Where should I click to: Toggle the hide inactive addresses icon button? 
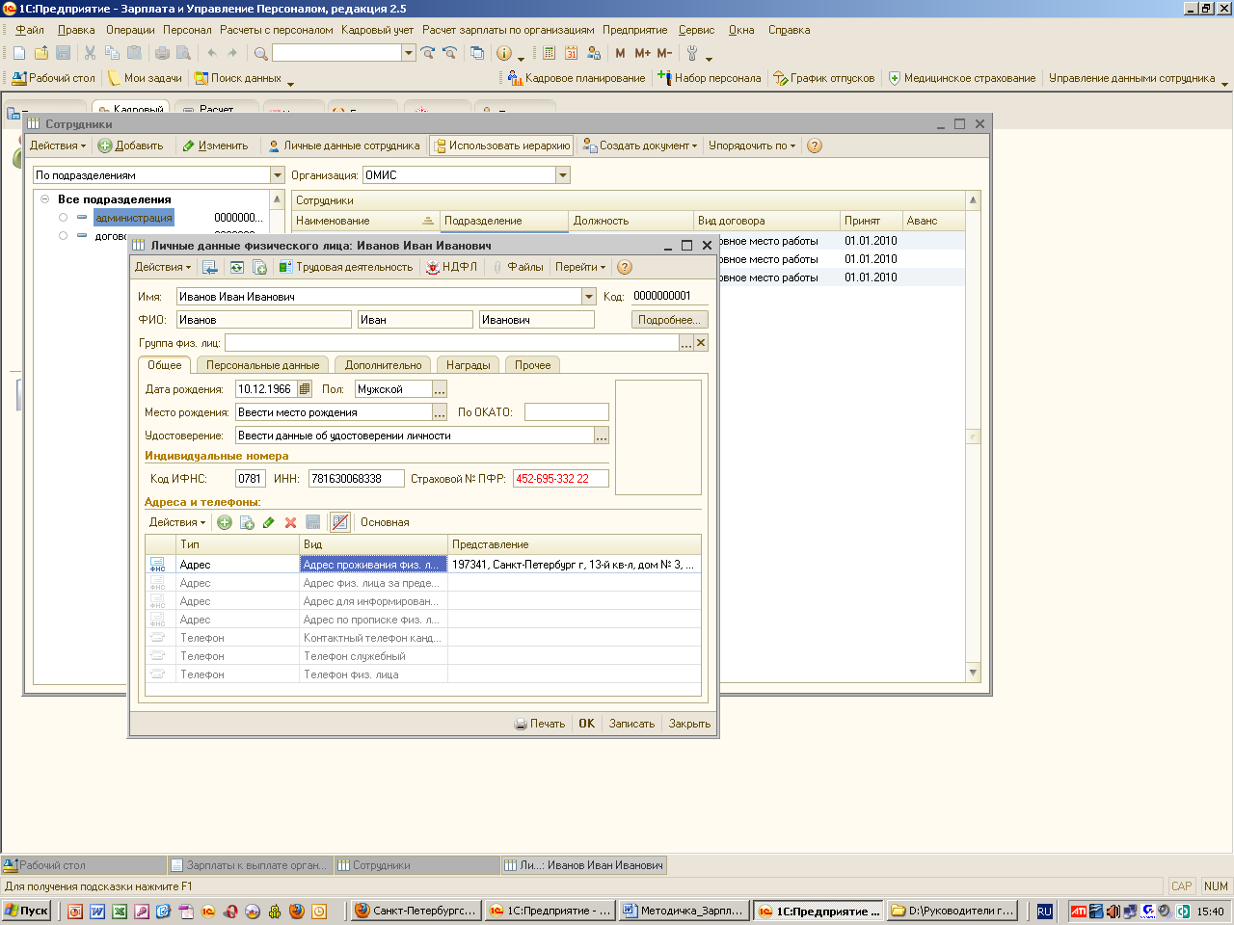[339, 522]
